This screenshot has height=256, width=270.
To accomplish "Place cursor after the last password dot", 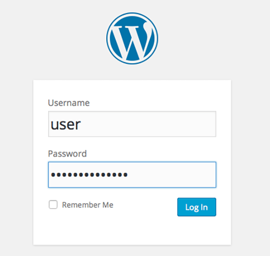I will pyautogui.click(x=129, y=175).
